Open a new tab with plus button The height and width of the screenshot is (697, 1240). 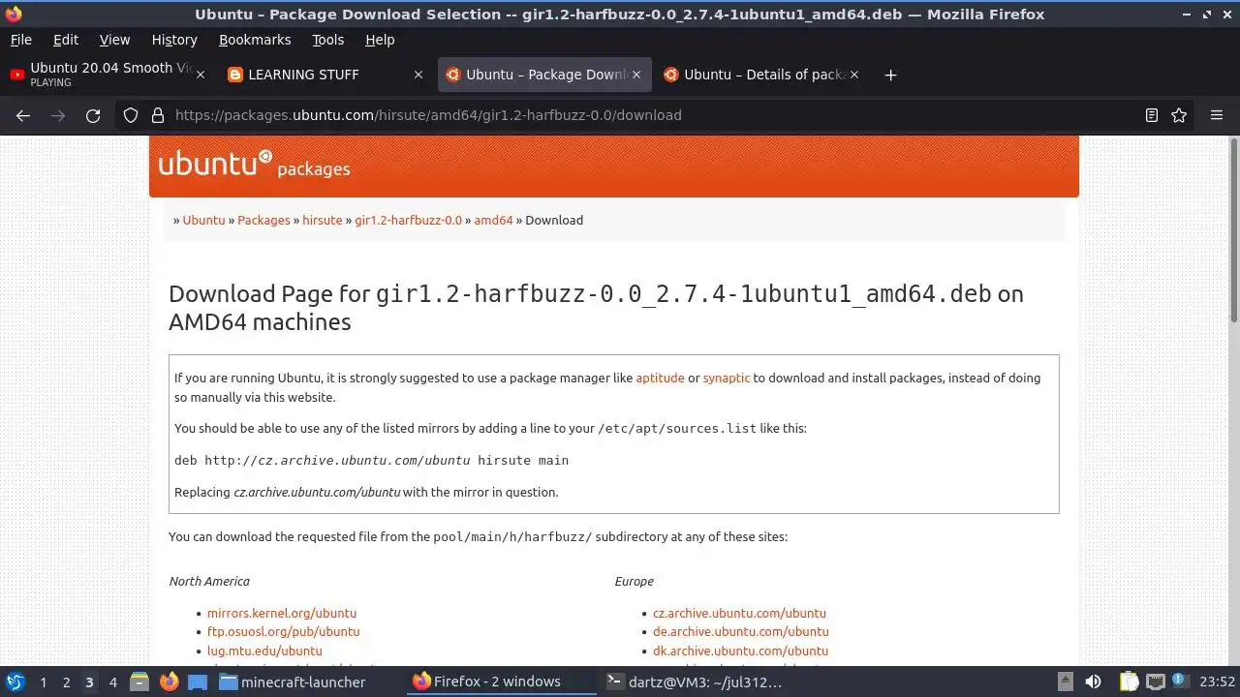[x=890, y=75]
